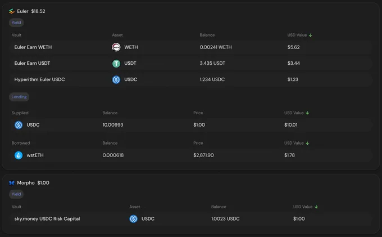Select the Yield tag under Euler
Image resolution: width=382 pixels, height=237 pixels.
pos(16,23)
